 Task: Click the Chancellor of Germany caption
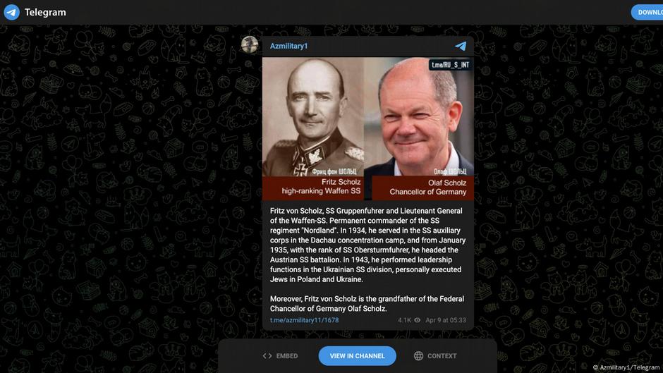[x=428, y=192]
